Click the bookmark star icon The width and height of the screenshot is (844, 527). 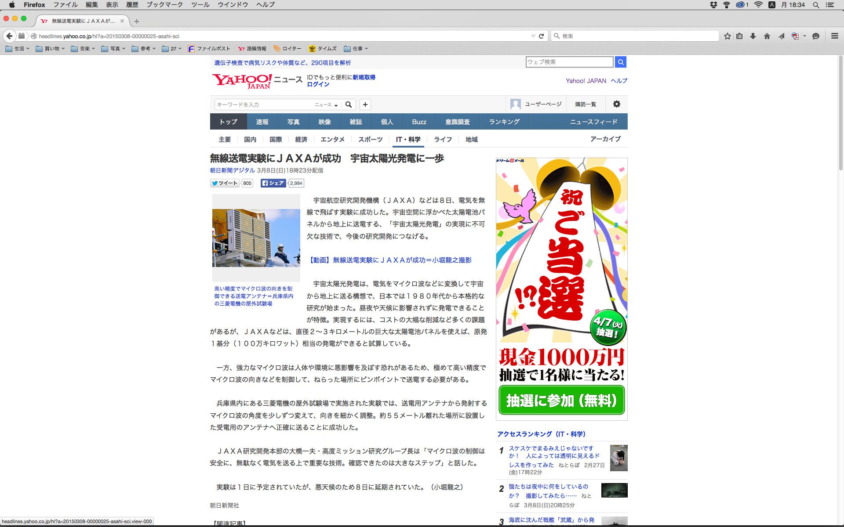click(728, 36)
